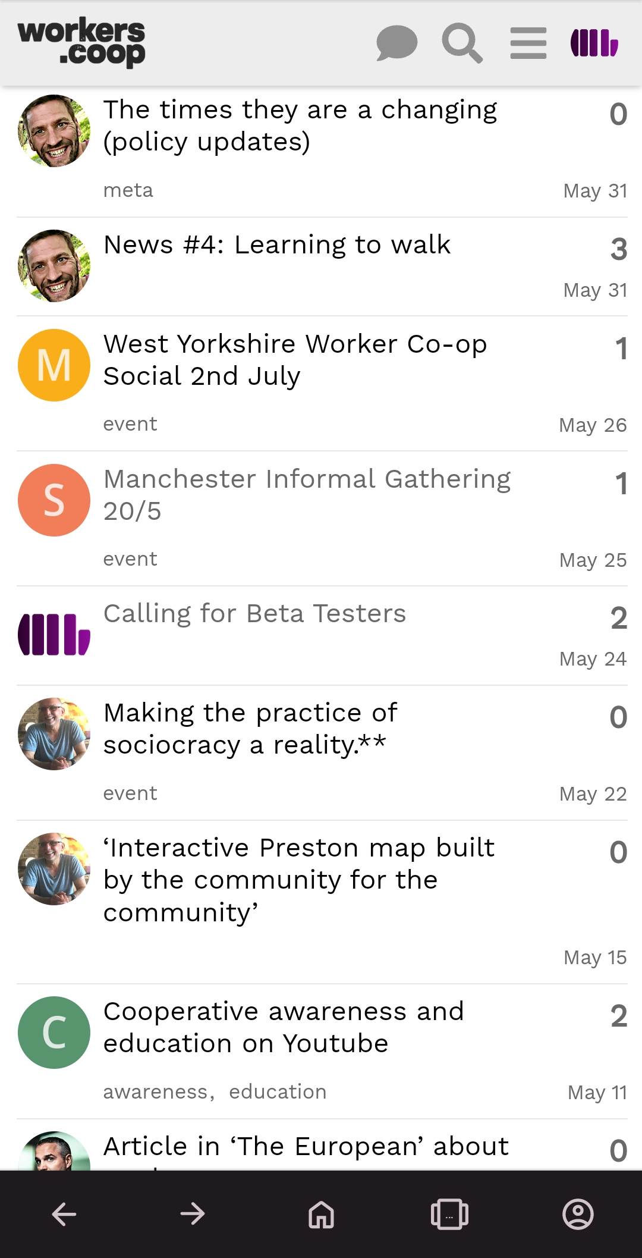The width and height of the screenshot is (642, 1258).
Task: Open 'Manchester Informal Gathering 20/5' topic
Action: tap(307, 495)
